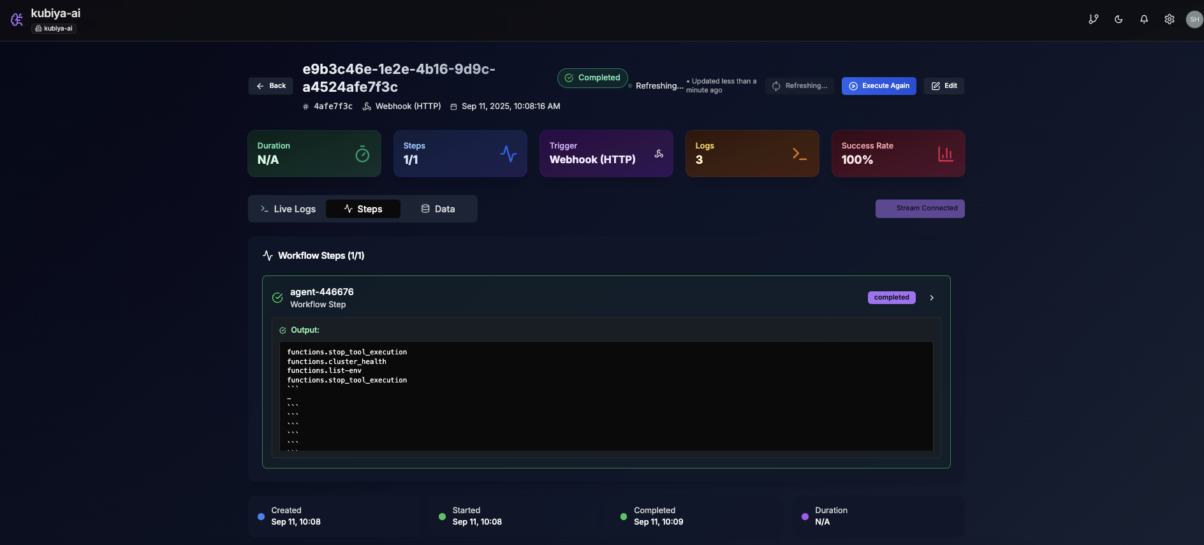Expand the agent-446676 step chevron
Viewport: 1204px width, 545px height.
pos(932,298)
